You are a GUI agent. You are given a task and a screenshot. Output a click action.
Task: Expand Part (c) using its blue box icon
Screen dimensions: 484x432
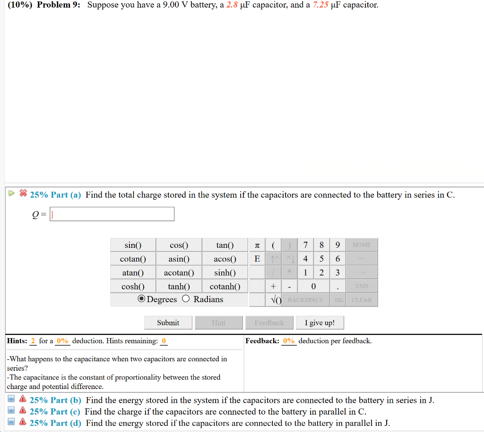11,410
